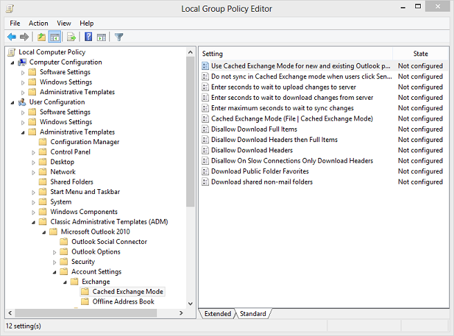The height and width of the screenshot is (336, 454).
Task: Maximize the Local Group Policy Editor window
Action: point(418,6)
